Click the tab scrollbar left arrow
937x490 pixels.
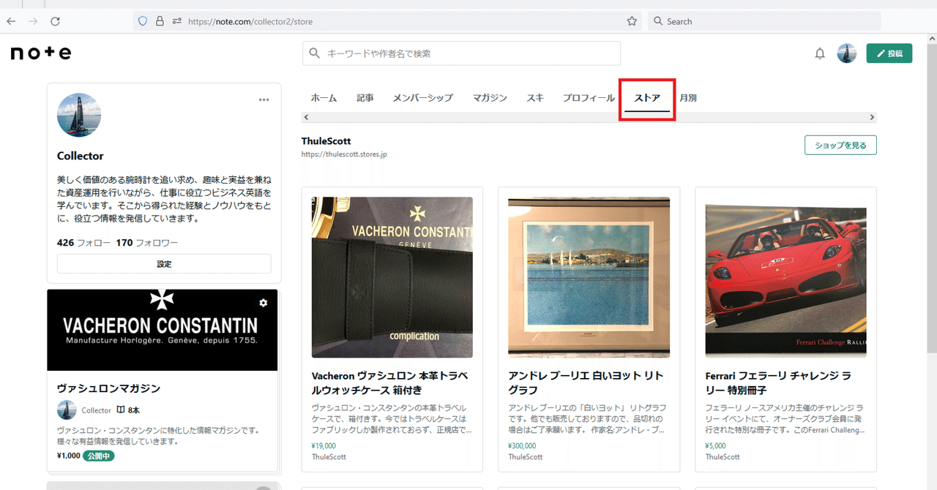coord(306,117)
